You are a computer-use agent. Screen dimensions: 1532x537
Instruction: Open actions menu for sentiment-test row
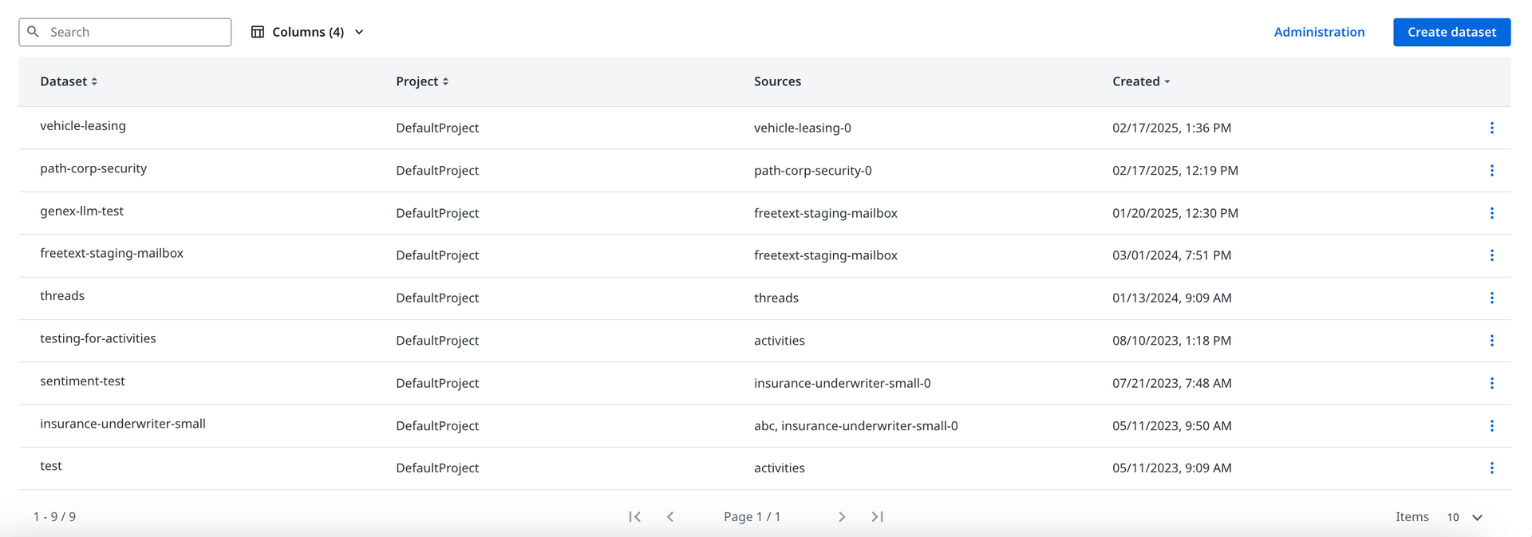point(1491,383)
